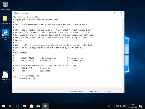Minimize the hosts Notepad window

pos(108,13)
